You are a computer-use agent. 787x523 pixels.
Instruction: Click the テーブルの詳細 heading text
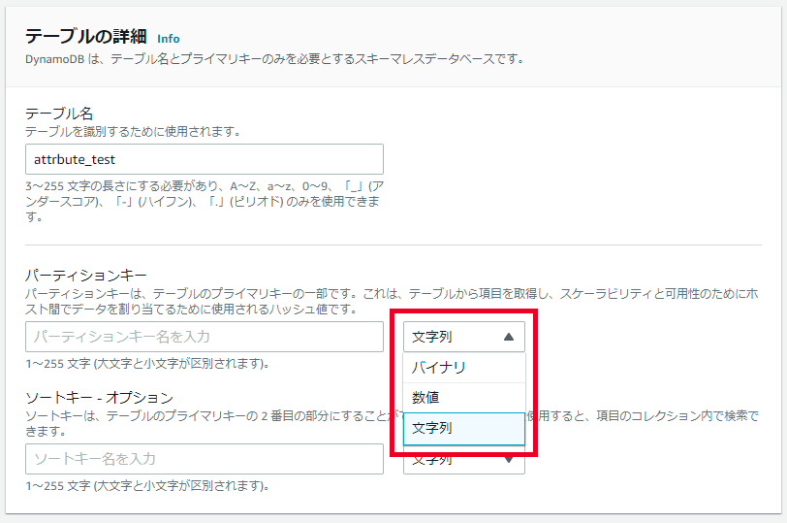tap(86, 37)
